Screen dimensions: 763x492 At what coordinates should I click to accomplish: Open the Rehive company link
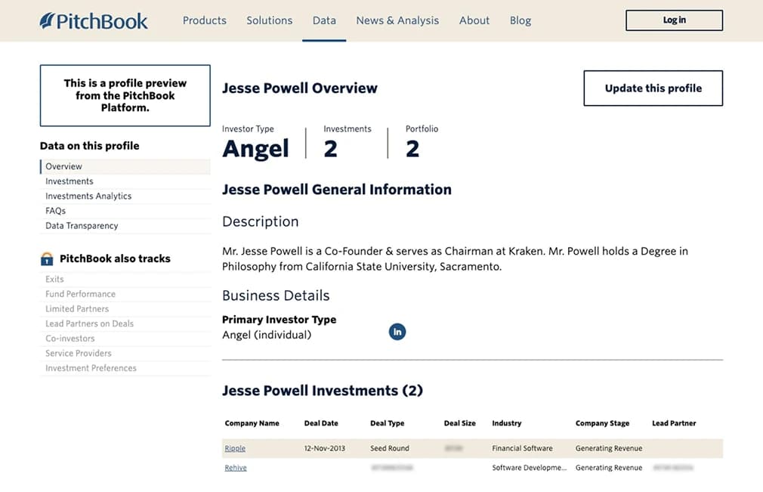coord(236,468)
